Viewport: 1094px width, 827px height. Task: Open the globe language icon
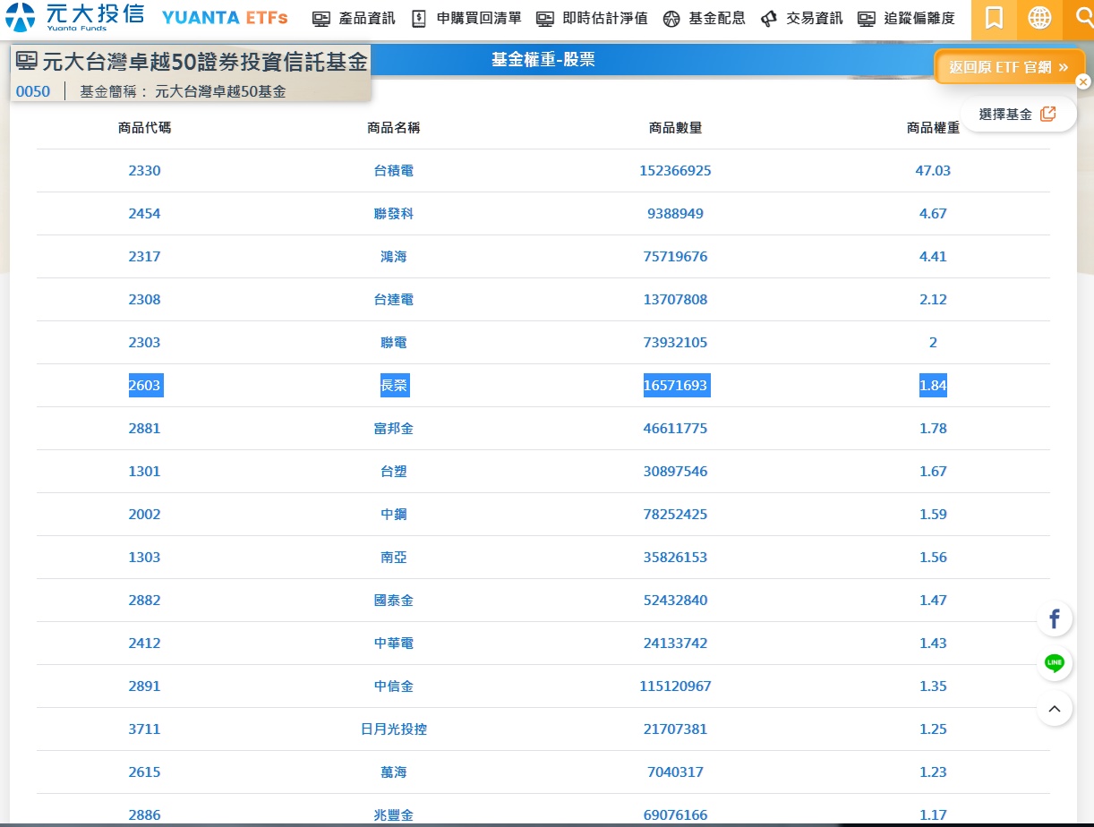pyautogui.click(x=1039, y=18)
